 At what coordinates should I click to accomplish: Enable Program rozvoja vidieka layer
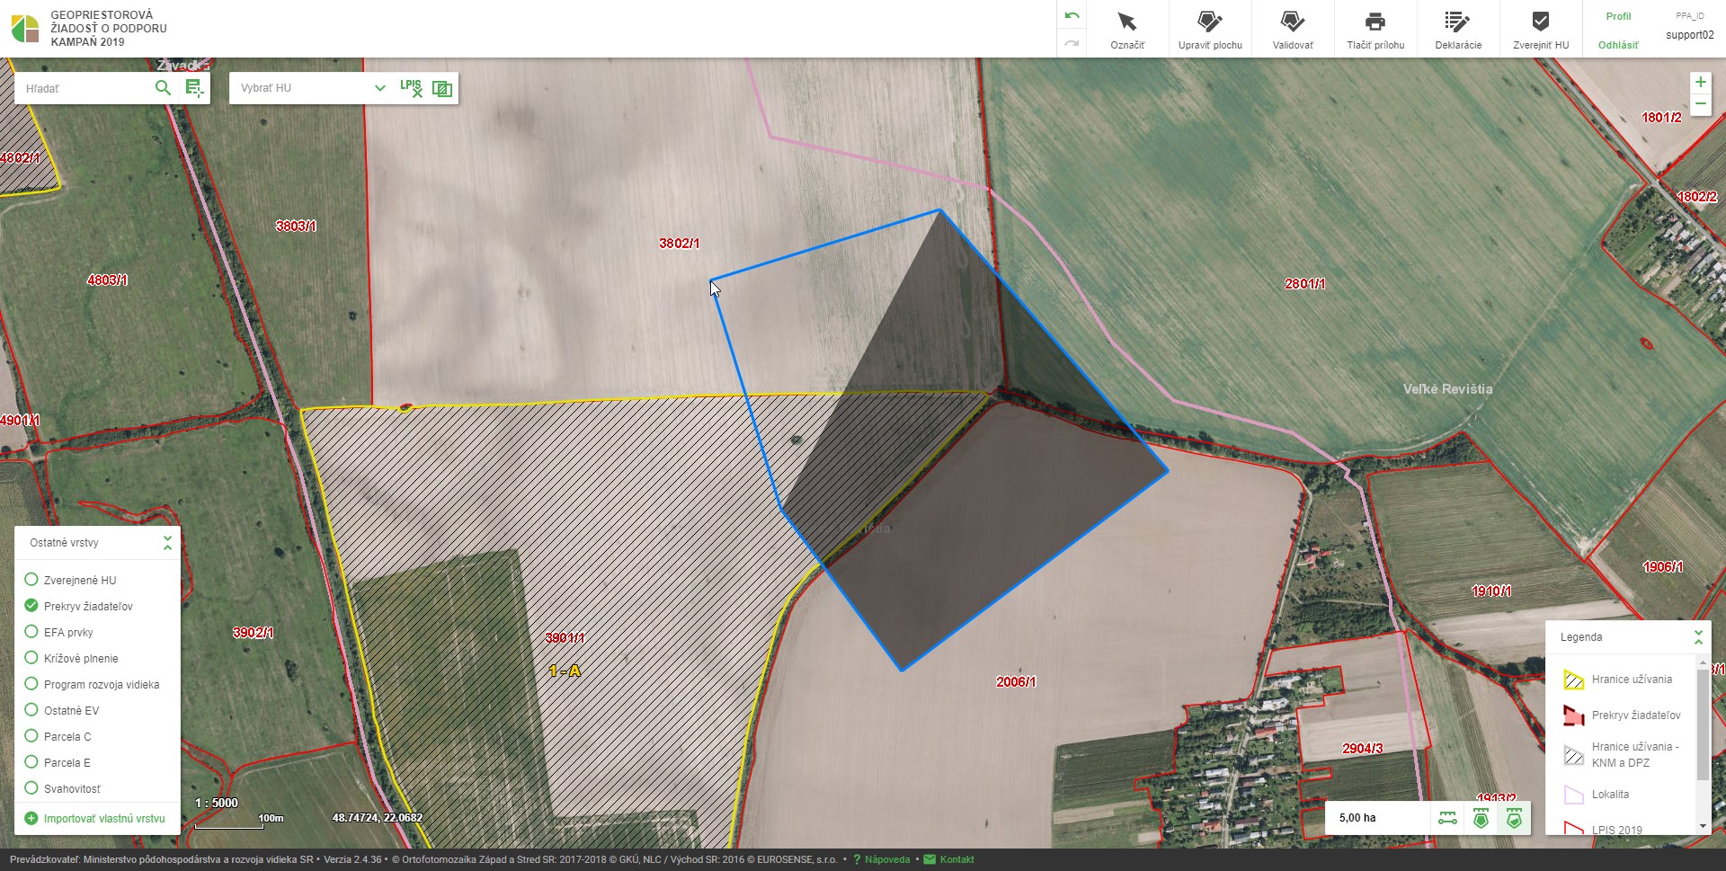[31, 684]
